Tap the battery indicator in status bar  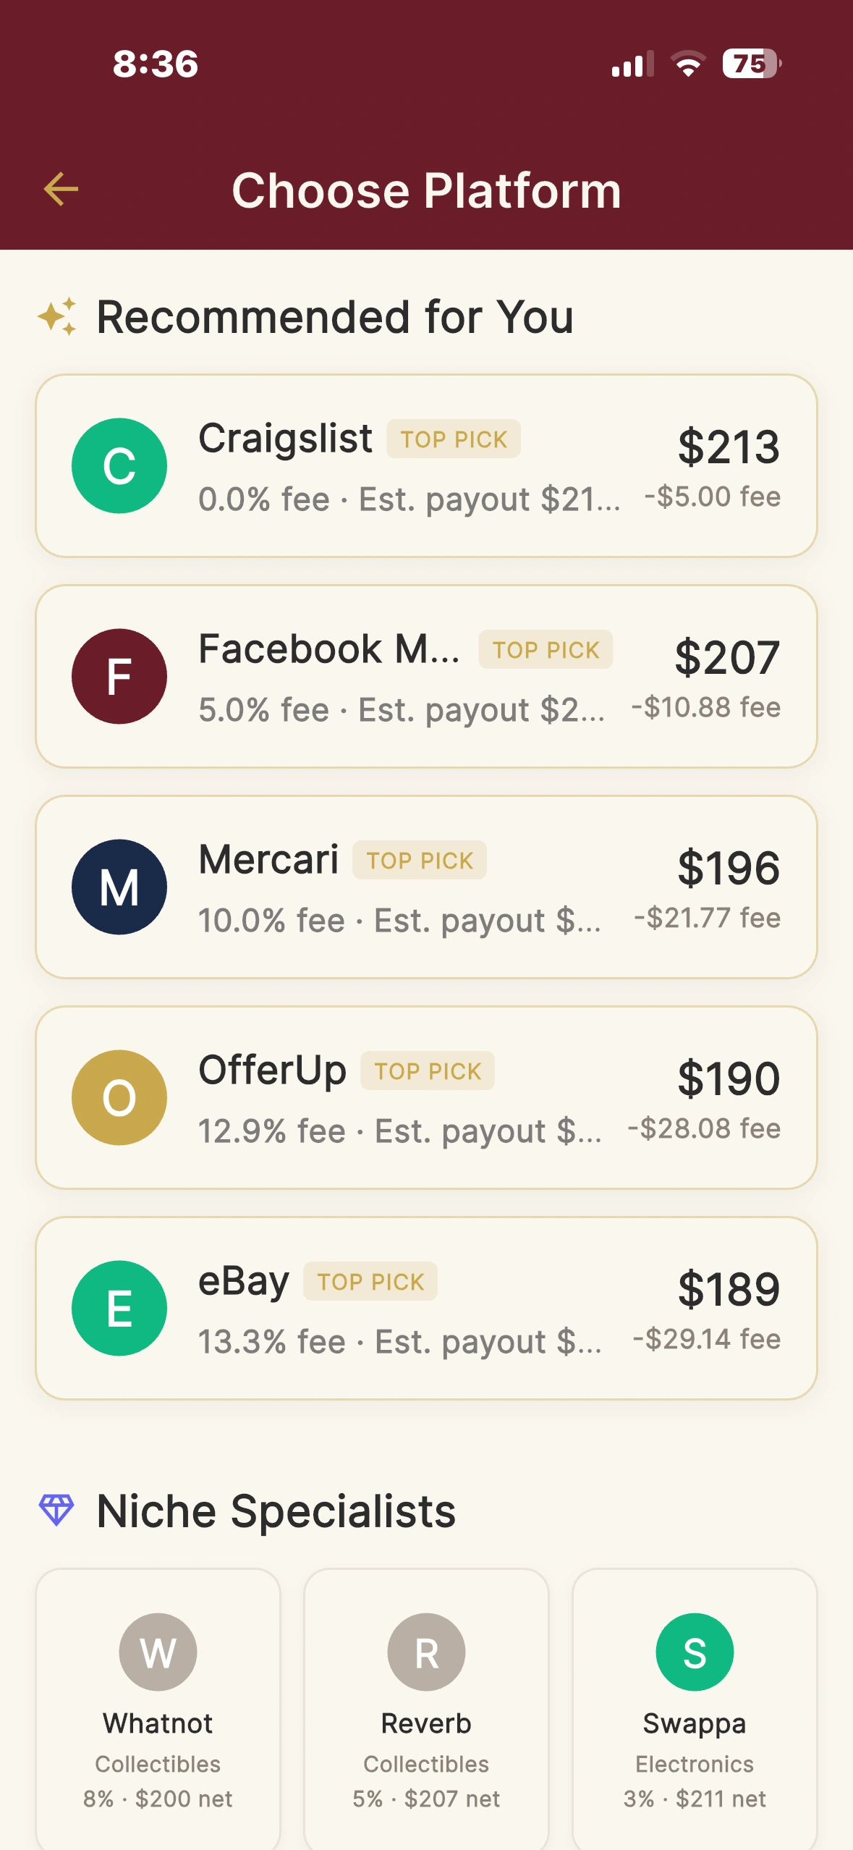(751, 64)
